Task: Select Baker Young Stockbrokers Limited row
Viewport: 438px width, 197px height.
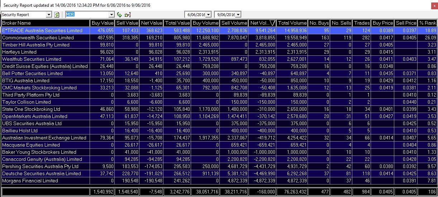Action: point(219,152)
